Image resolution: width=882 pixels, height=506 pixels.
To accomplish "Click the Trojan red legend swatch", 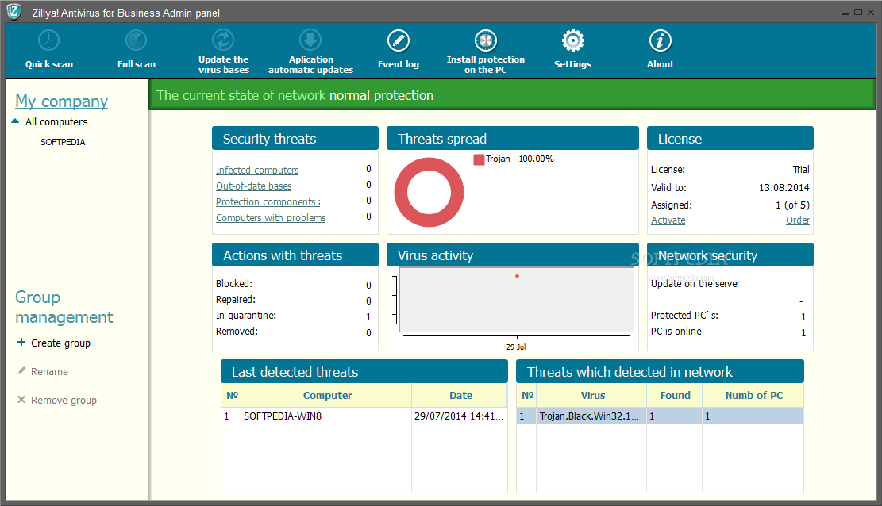I will [x=480, y=159].
